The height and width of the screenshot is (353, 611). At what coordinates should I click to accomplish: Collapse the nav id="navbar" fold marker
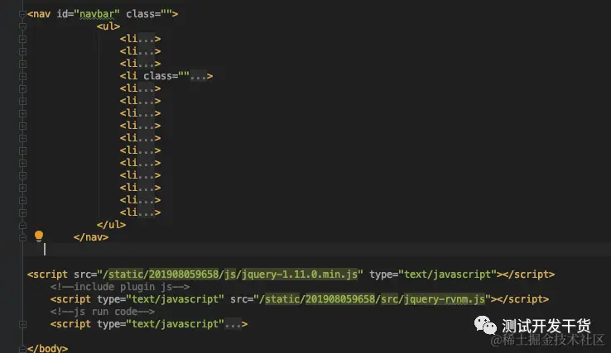22,14
